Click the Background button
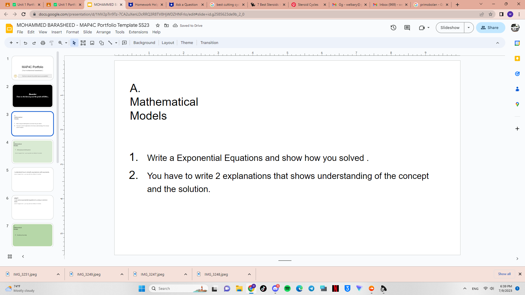Image resolution: width=525 pixels, height=295 pixels. pos(144,43)
